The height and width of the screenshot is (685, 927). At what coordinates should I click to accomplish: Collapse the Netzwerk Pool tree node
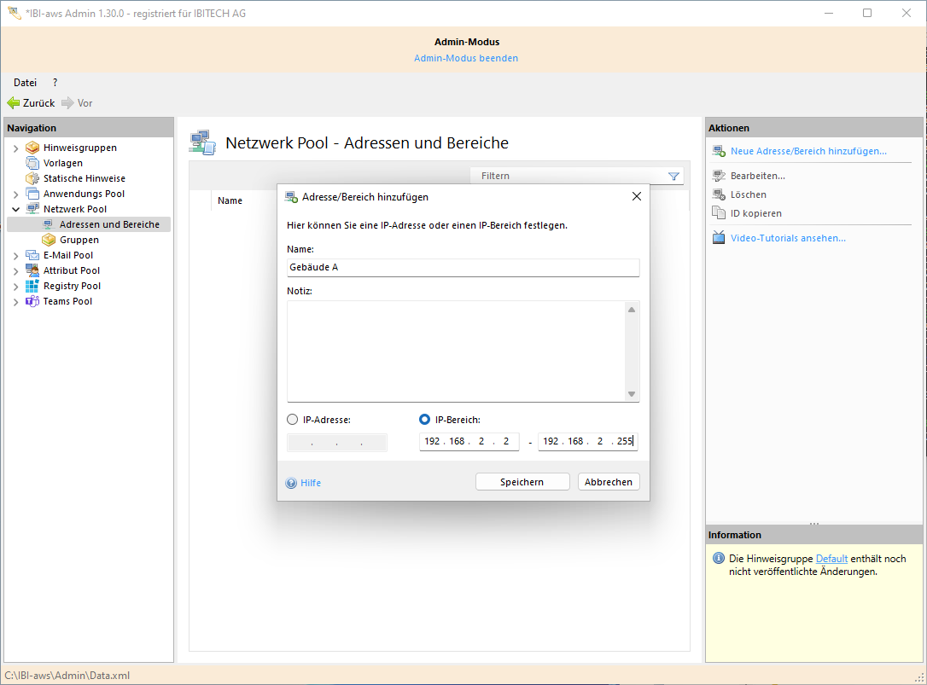15,209
